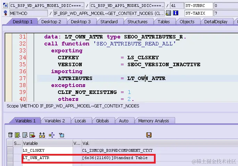The height and width of the screenshot is (166, 238).
Task: Click LS_CLSKEY in code line 34
Action: tap(143, 58)
